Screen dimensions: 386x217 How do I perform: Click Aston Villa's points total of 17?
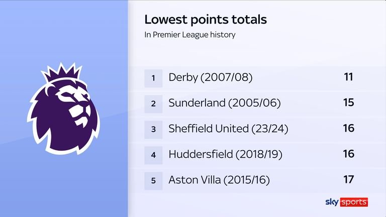click(348, 180)
